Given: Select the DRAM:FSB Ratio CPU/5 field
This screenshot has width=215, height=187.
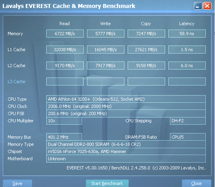Looking at the screenshot, I should (188, 137).
